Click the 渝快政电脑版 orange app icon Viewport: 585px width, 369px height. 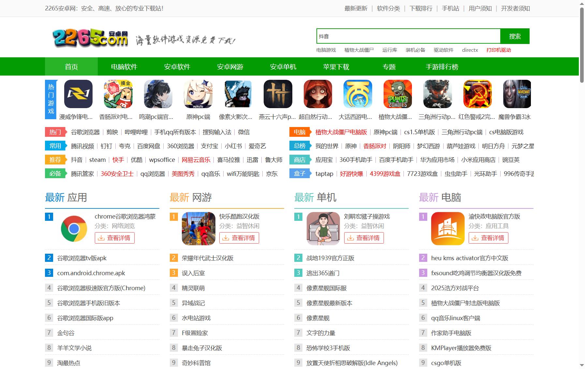click(x=448, y=229)
